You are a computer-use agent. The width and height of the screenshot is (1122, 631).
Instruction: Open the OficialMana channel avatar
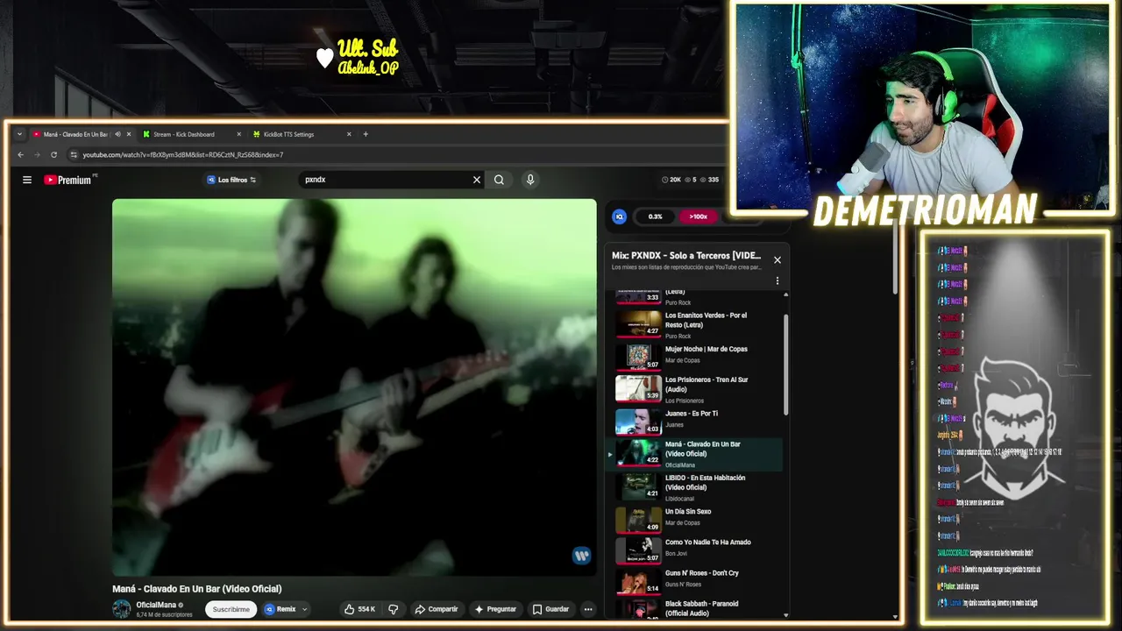[x=122, y=609]
